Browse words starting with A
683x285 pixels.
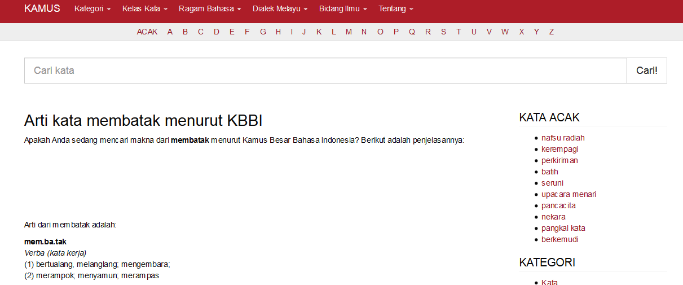pos(170,32)
